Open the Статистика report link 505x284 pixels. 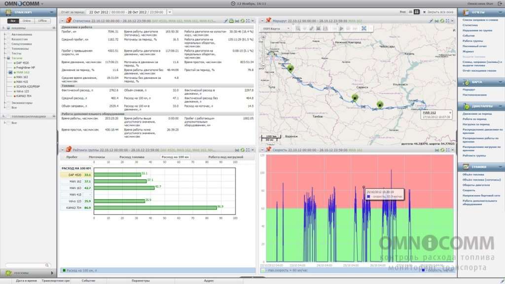[x=470, y=25]
